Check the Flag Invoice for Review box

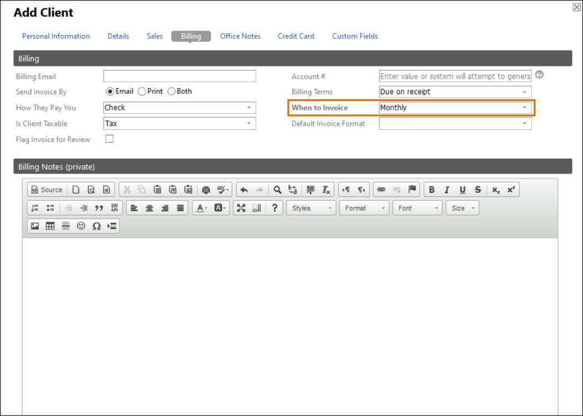tap(109, 139)
